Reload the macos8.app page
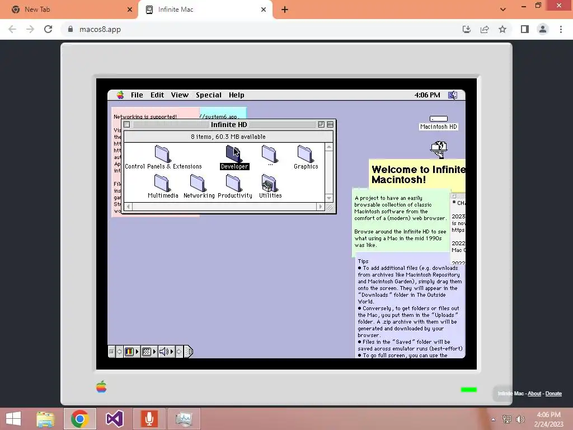The height and width of the screenshot is (430, 573). 48,29
